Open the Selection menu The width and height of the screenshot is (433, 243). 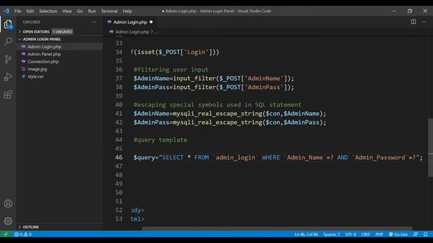pyautogui.click(x=48, y=11)
